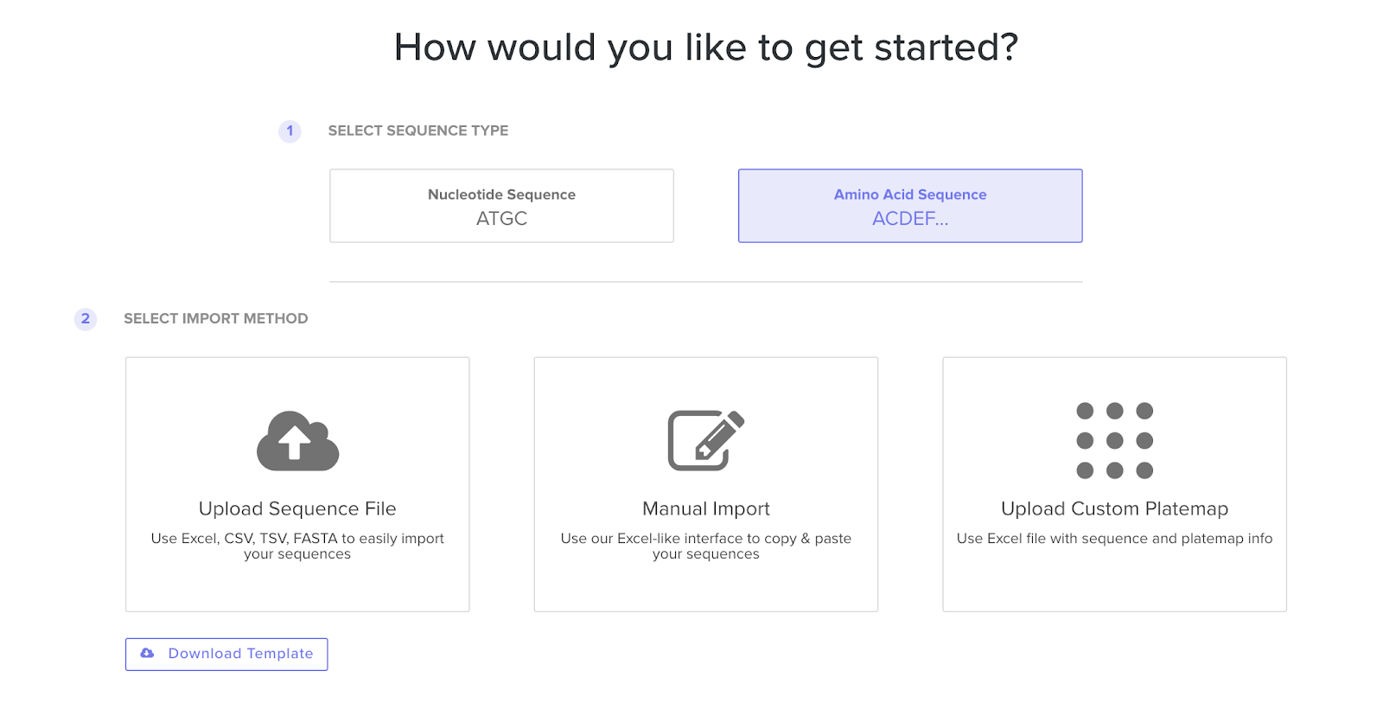Viewport: 1383px width, 703px height.
Task: Click the pencil edit icon for Manual Import
Action: (705, 440)
